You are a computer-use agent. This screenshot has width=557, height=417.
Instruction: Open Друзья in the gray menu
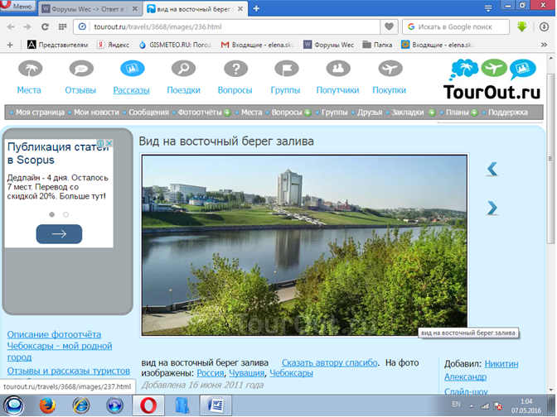[x=370, y=113]
